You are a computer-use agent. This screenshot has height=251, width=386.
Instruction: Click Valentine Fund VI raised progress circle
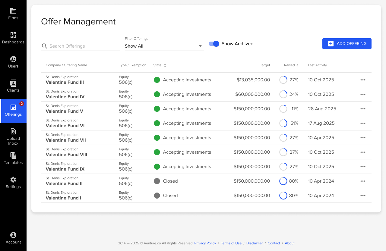pos(283,123)
